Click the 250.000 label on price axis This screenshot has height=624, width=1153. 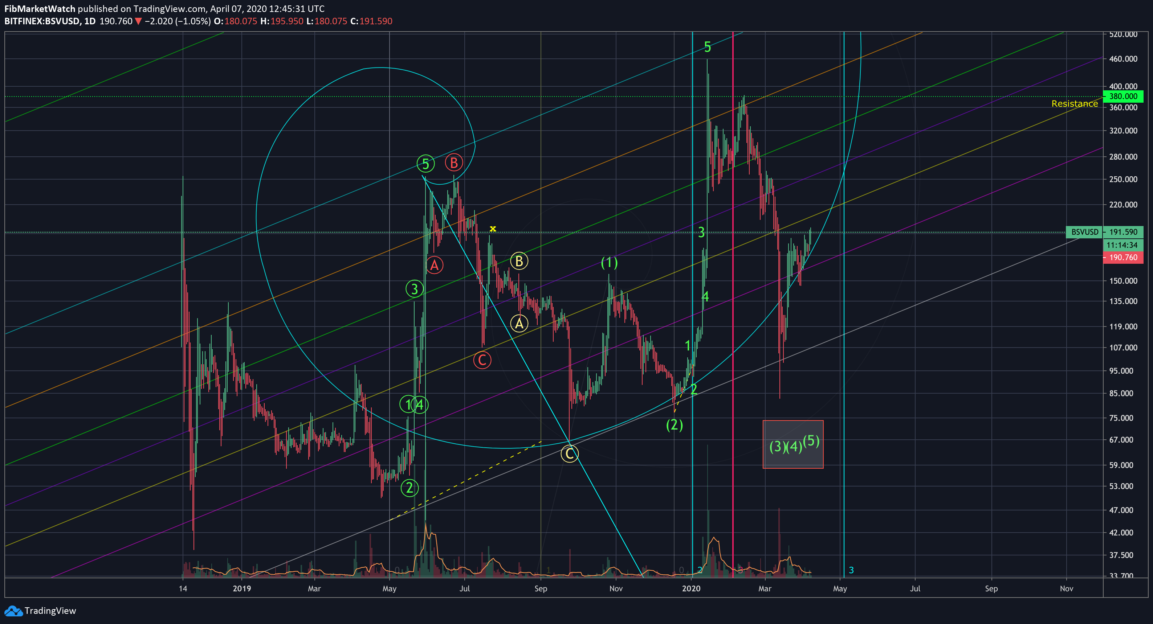pos(1123,179)
